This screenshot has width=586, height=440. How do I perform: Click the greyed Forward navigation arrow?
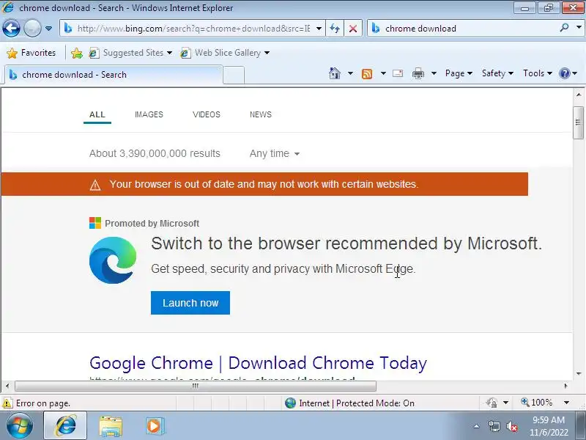32,29
